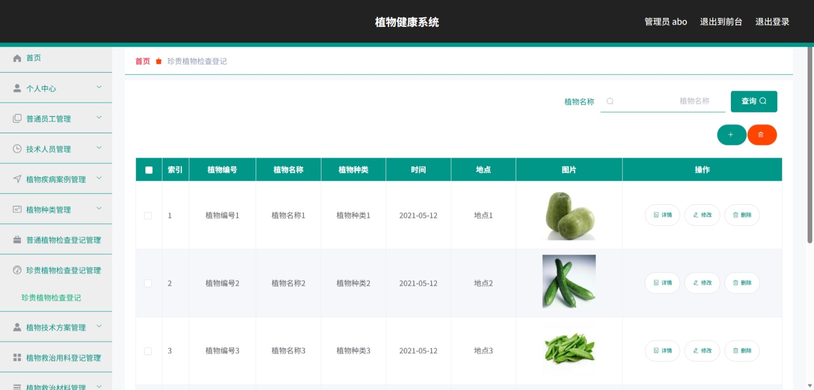The image size is (814, 390).
Task: Toggle the select-all checkbox in table header
Action: pyautogui.click(x=149, y=170)
